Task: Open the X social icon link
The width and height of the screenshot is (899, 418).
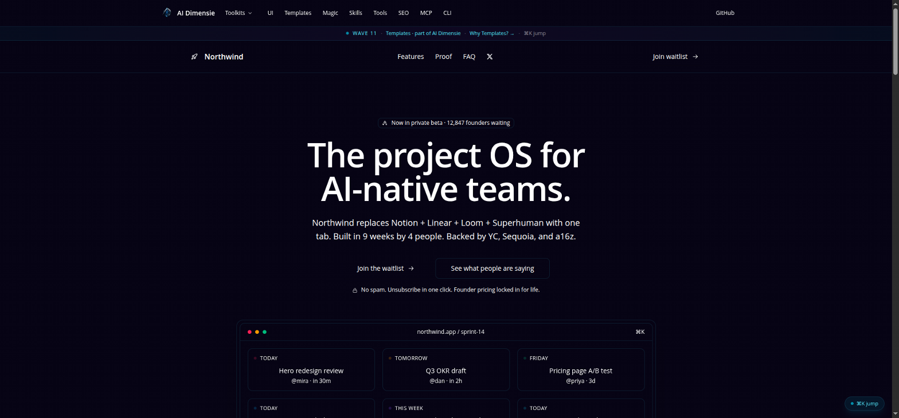Action: (490, 57)
